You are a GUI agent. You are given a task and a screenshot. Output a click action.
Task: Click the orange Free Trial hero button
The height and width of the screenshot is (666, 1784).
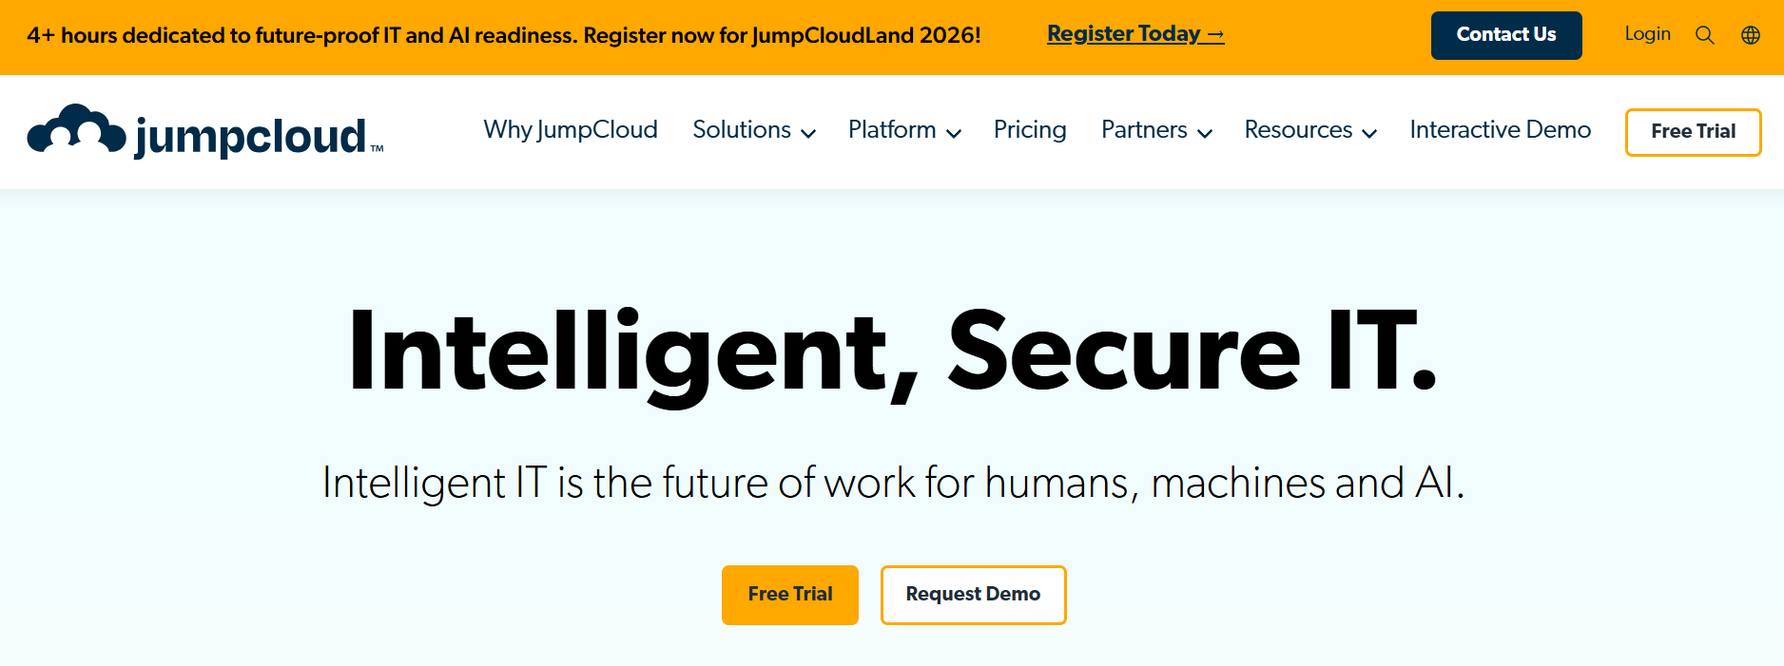tap(789, 595)
